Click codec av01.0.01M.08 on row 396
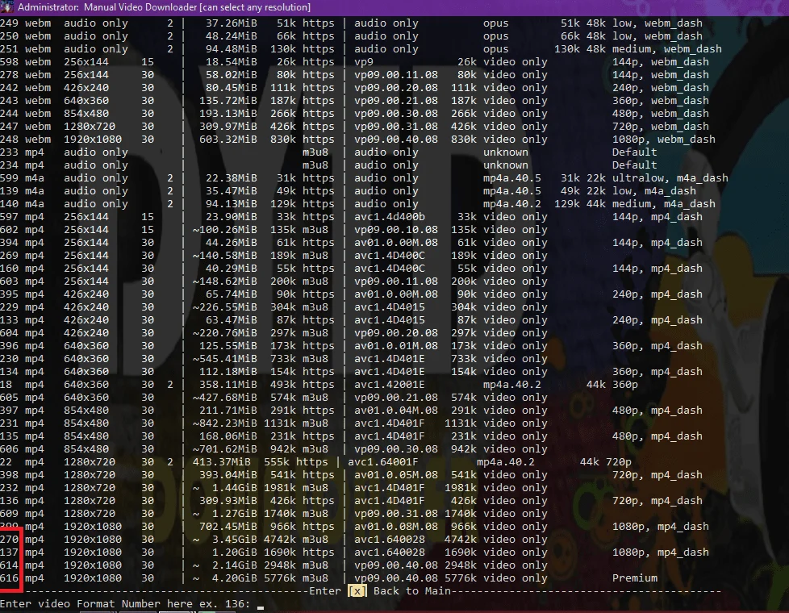The width and height of the screenshot is (789, 613). click(396, 346)
